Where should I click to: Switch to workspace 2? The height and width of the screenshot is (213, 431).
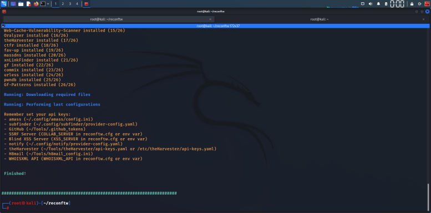pos(63,4)
